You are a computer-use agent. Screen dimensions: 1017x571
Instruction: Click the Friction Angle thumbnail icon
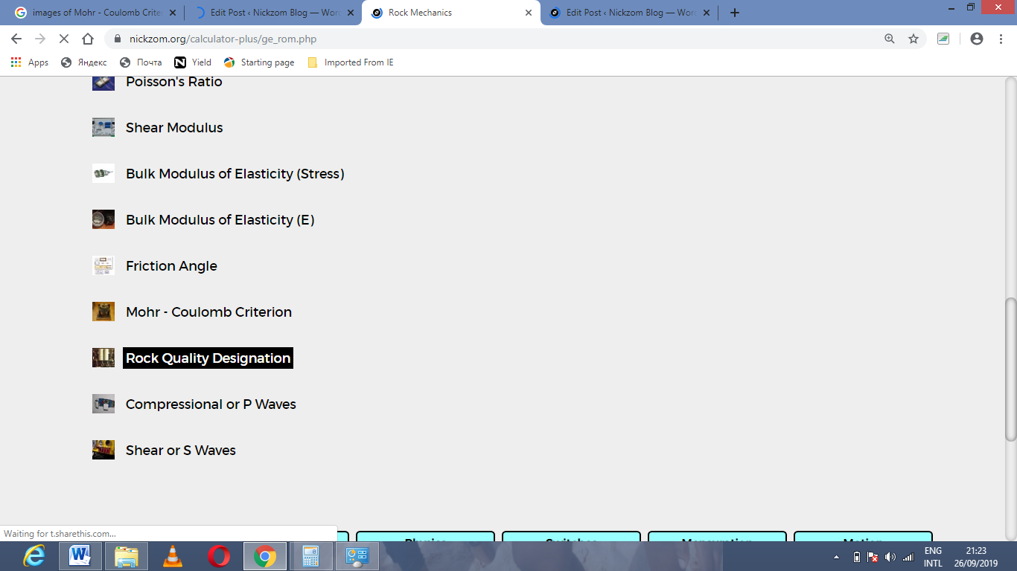click(x=103, y=265)
